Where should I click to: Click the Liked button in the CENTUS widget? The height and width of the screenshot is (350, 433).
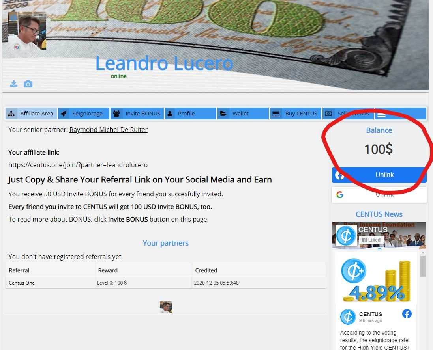click(371, 240)
